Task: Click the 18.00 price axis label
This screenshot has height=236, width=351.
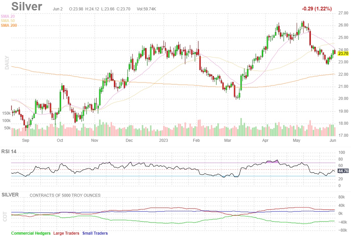Action: [x=343, y=123]
